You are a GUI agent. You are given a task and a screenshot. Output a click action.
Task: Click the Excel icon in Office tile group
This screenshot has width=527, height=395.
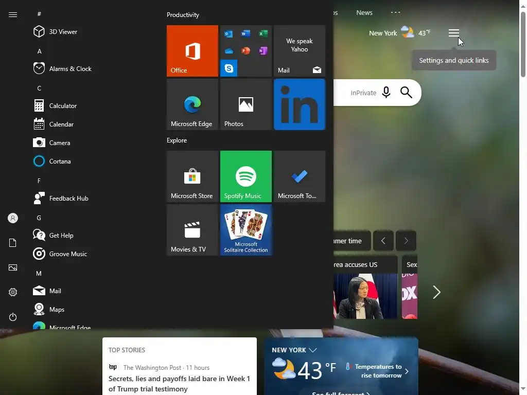[263, 33]
